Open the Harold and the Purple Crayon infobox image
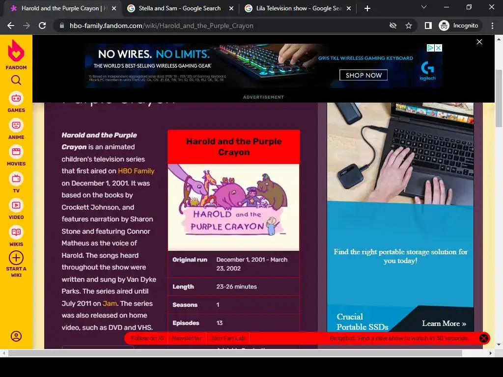 [233, 207]
